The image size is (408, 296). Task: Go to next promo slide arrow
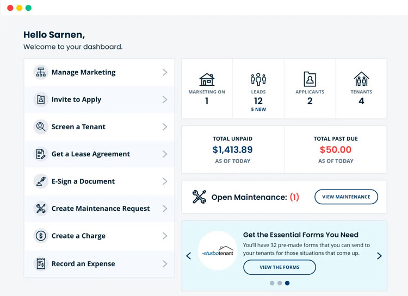click(379, 256)
